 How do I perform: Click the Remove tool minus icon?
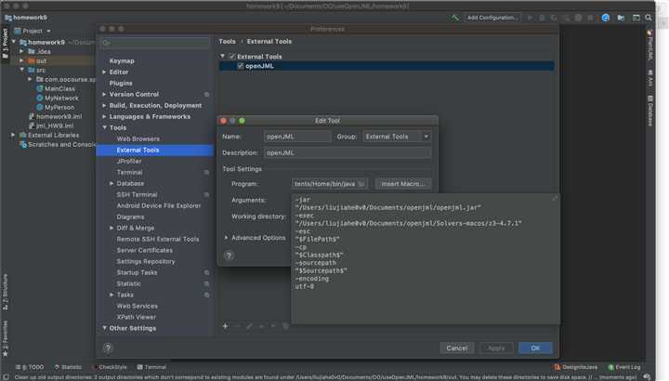237,326
